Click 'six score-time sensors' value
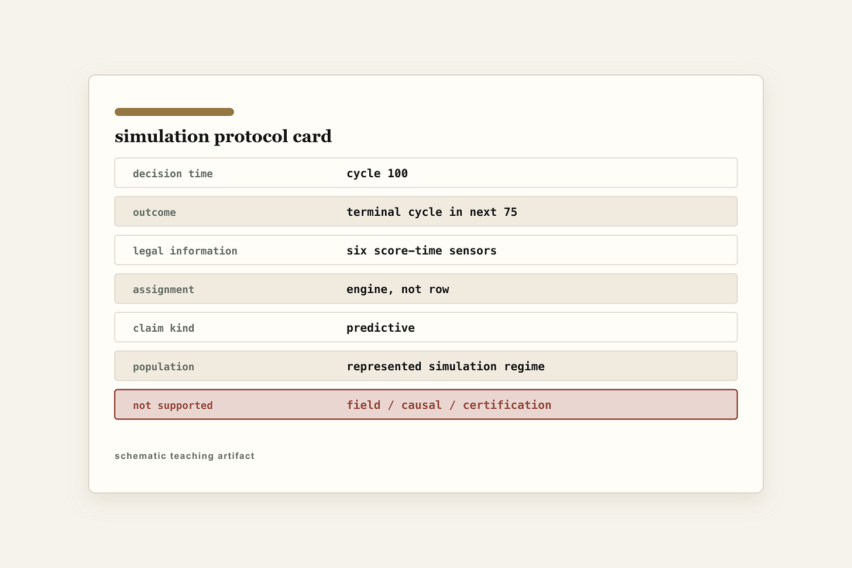The height and width of the screenshot is (568, 852). [x=421, y=250]
